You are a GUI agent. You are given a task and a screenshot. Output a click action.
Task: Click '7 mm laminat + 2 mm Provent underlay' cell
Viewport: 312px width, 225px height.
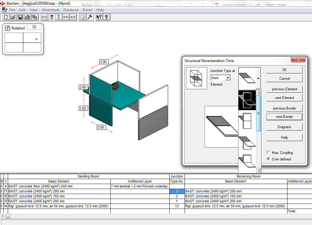(140, 187)
